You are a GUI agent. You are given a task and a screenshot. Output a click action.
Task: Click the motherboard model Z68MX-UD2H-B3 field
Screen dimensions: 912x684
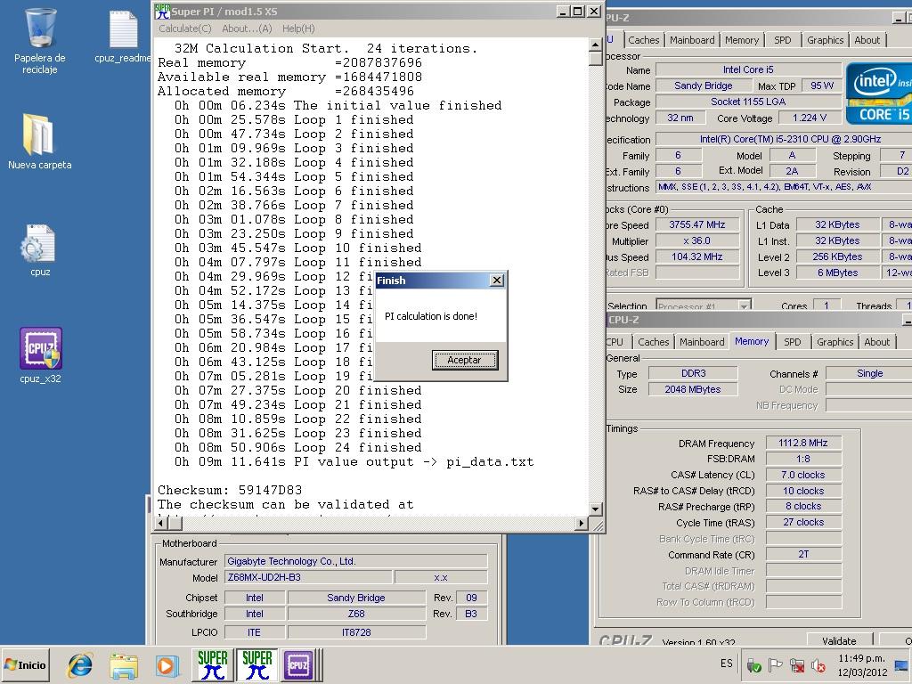307,577
